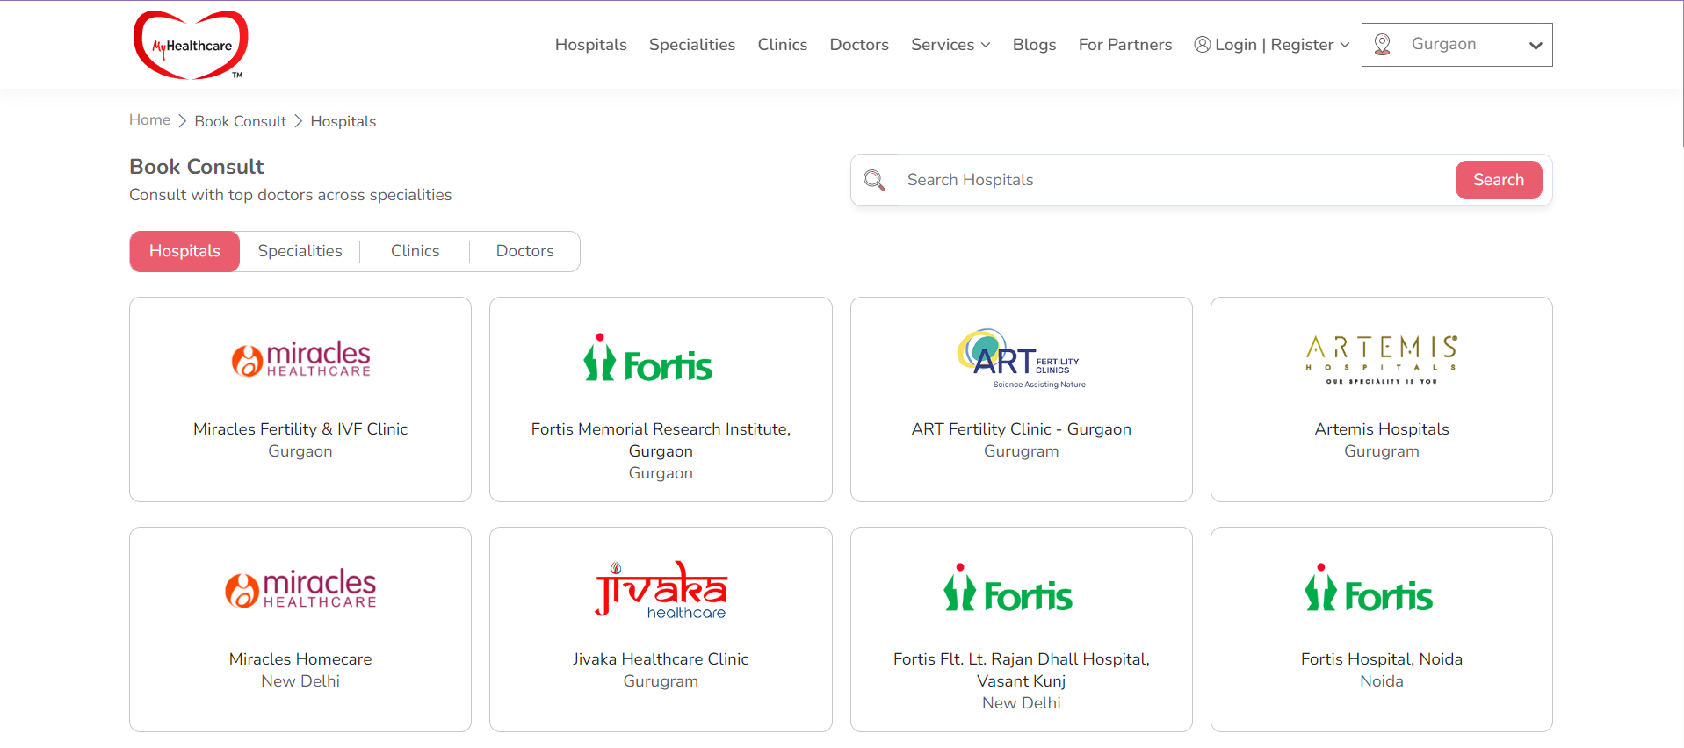Click Hospitals breadcrumb item
The height and width of the screenshot is (748, 1684).
click(343, 121)
